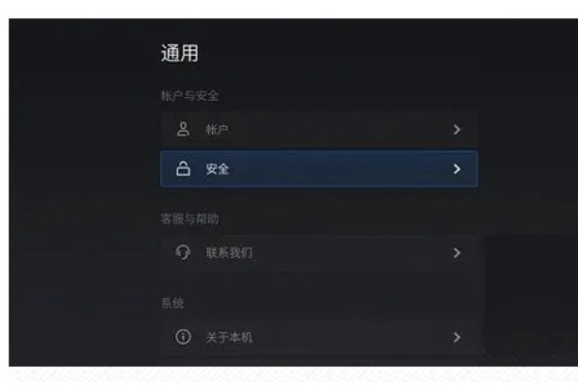This screenshot has width=578, height=385.
Task: Click the dark panel right of 联系我们
Action: coord(531,295)
